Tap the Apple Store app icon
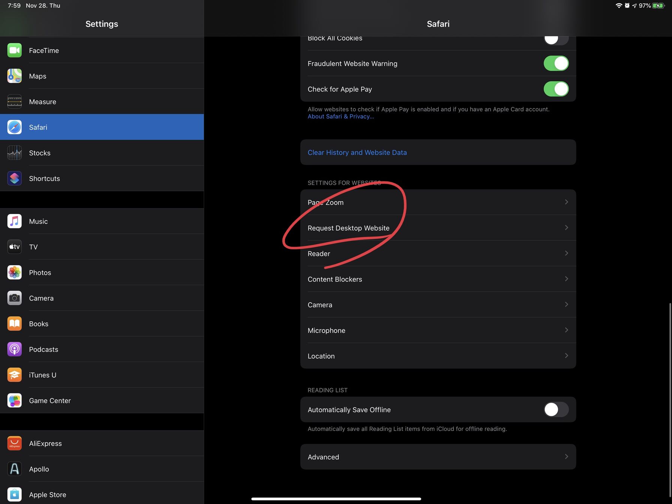This screenshot has height=504, width=672. pos(15,495)
